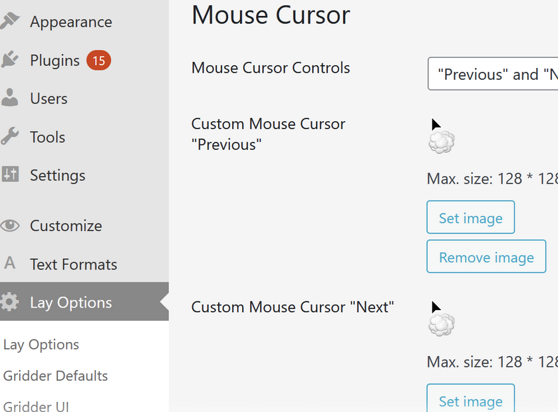Click the Plugins update count badge
Image resolution: width=558 pixels, height=412 pixels.
(98, 61)
